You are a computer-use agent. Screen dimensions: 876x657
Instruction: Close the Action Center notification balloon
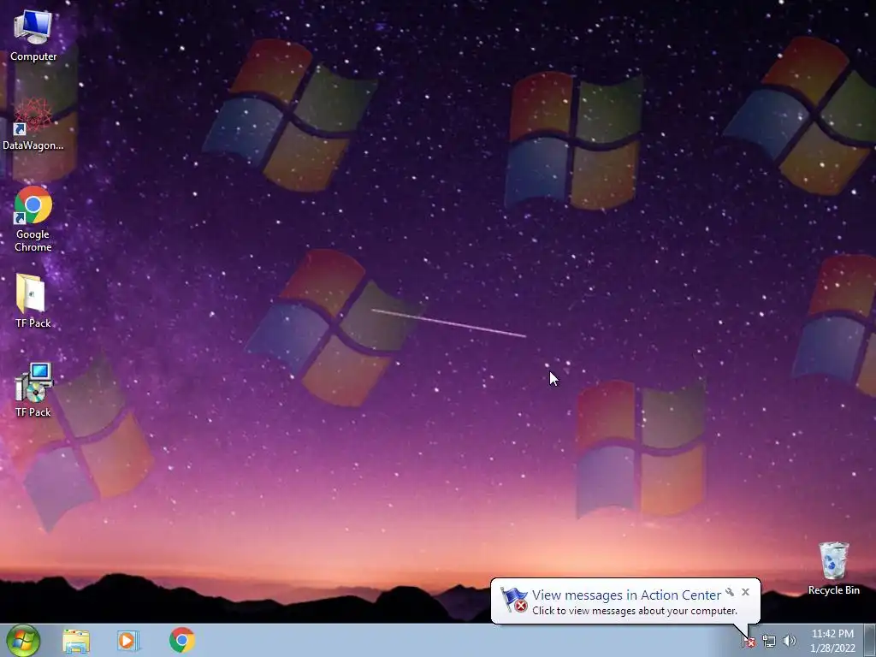(x=745, y=592)
